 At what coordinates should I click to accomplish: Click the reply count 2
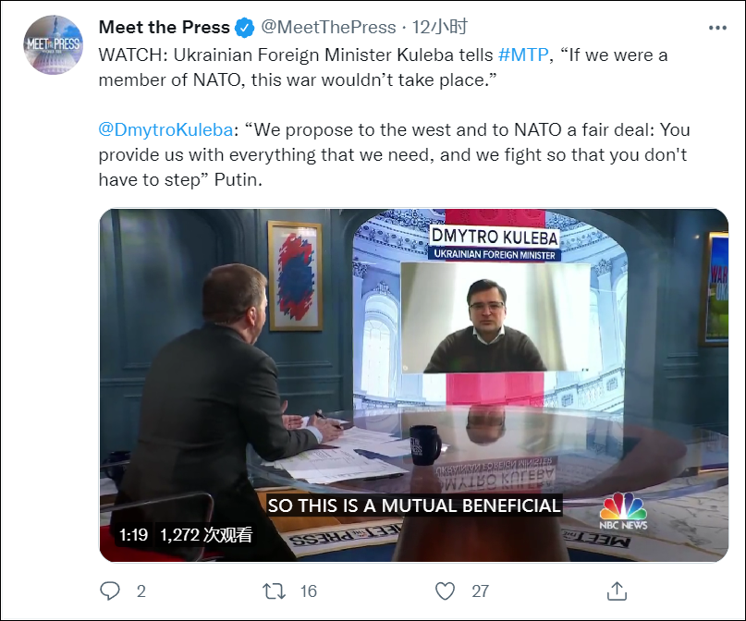click(x=141, y=591)
